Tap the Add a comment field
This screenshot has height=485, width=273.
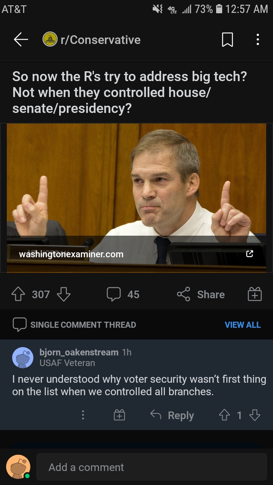pyautogui.click(x=152, y=467)
